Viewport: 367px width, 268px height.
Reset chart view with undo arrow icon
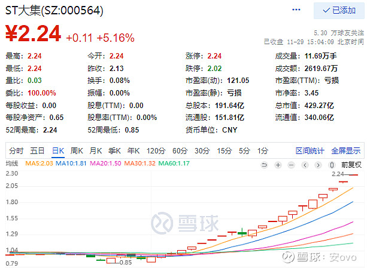point(264,165)
